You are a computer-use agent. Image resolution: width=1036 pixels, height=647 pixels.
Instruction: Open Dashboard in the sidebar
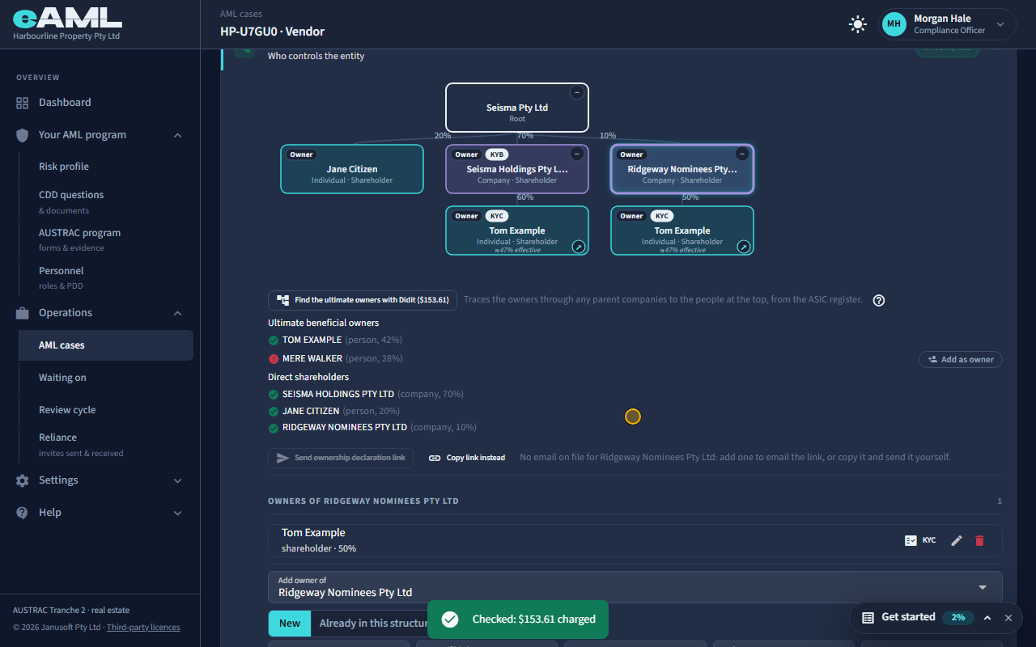(100, 103)
